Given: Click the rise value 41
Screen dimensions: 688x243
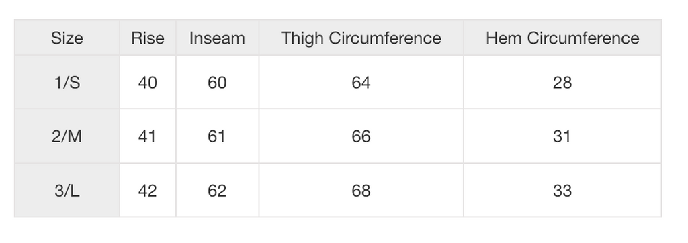Looking at the screenshot, I should coord(148,136).
